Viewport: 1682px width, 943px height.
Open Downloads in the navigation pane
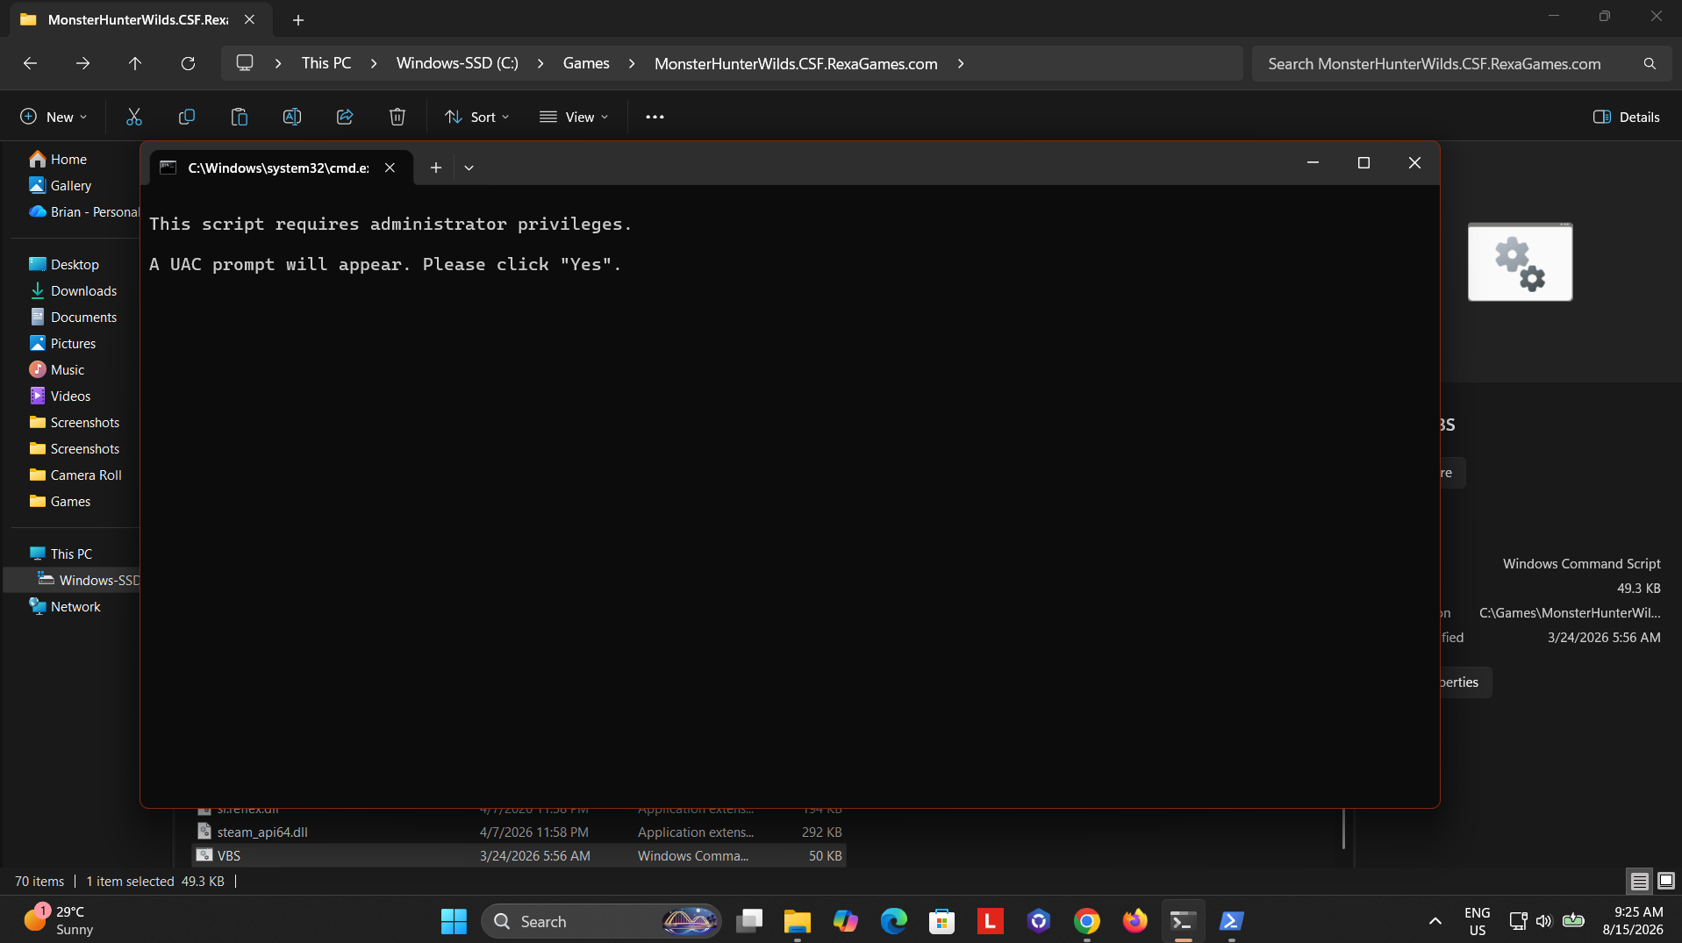click(83, 290)
